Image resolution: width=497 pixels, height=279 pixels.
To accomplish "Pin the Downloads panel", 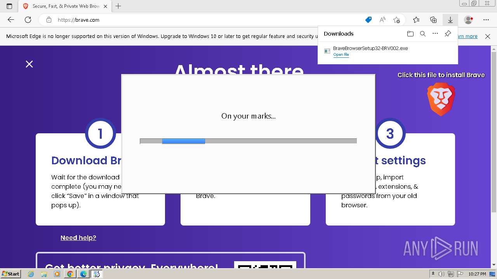I will 448,34.
